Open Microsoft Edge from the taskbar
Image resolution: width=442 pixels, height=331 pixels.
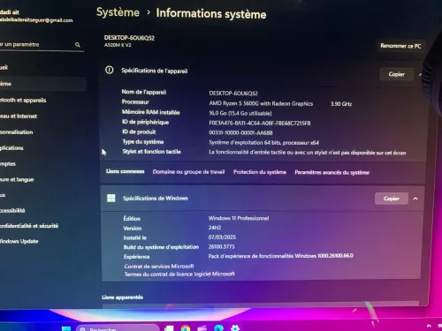tap(218, 328)
